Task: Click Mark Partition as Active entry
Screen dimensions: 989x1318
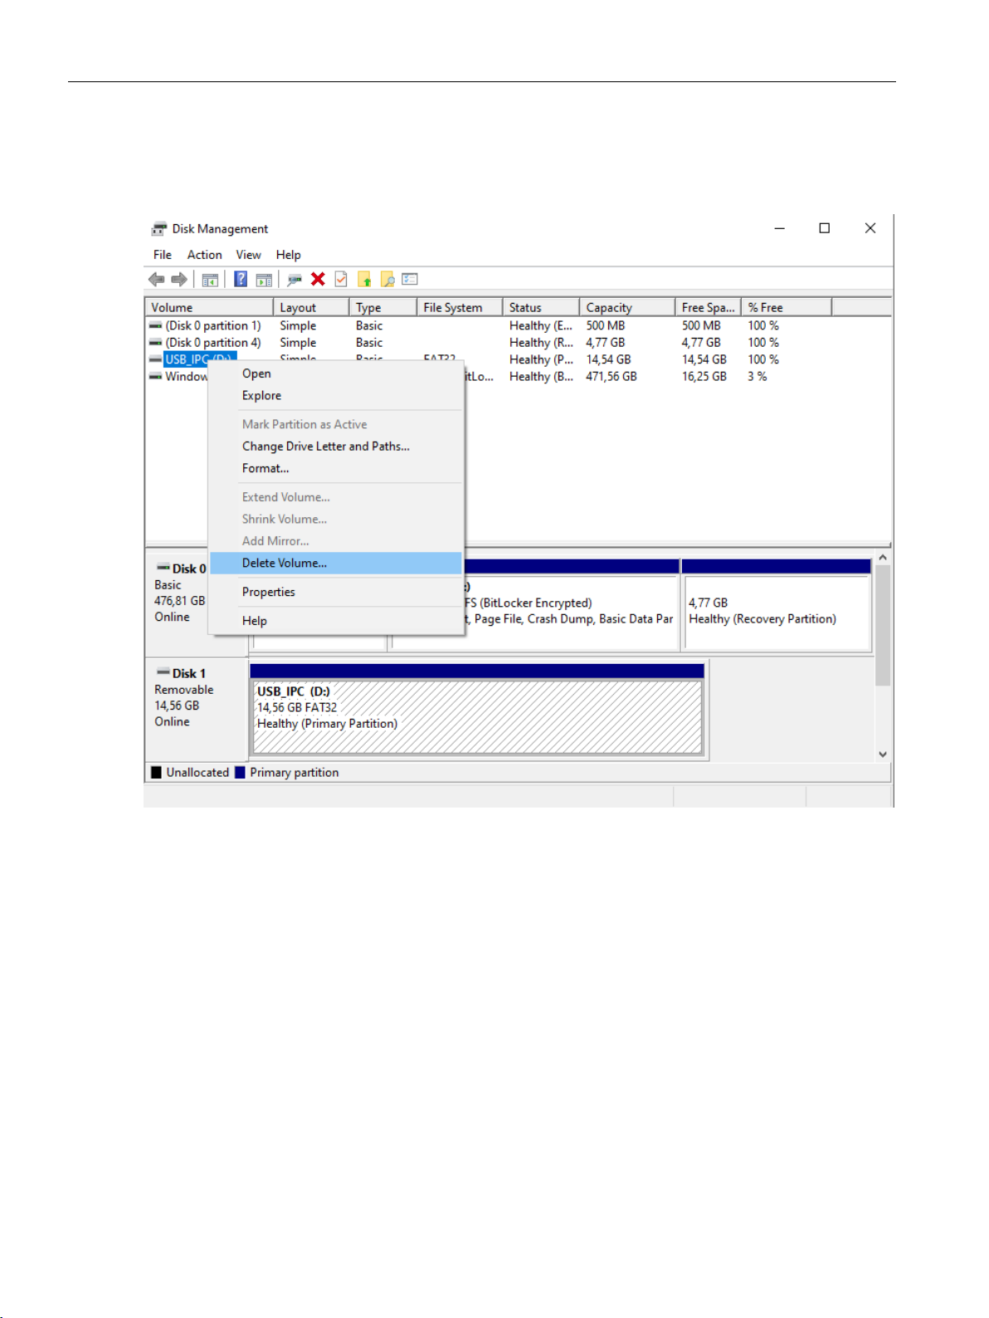Action: pos(336,424)
